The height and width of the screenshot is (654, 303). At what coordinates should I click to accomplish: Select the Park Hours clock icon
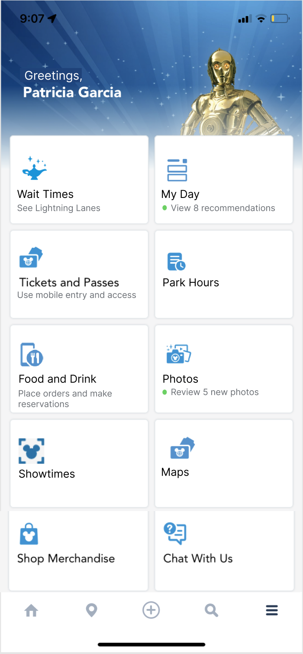click(176, 262)
